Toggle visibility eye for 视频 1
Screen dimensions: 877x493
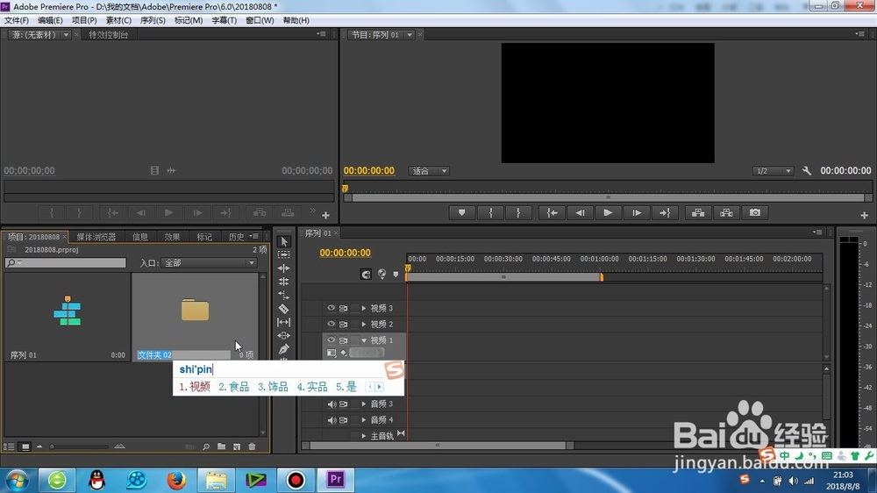pos(332,339)
